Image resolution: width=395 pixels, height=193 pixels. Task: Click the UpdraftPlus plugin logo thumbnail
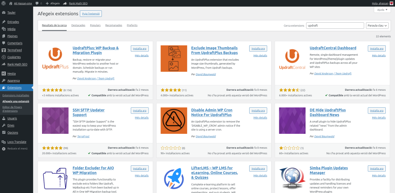55,59
